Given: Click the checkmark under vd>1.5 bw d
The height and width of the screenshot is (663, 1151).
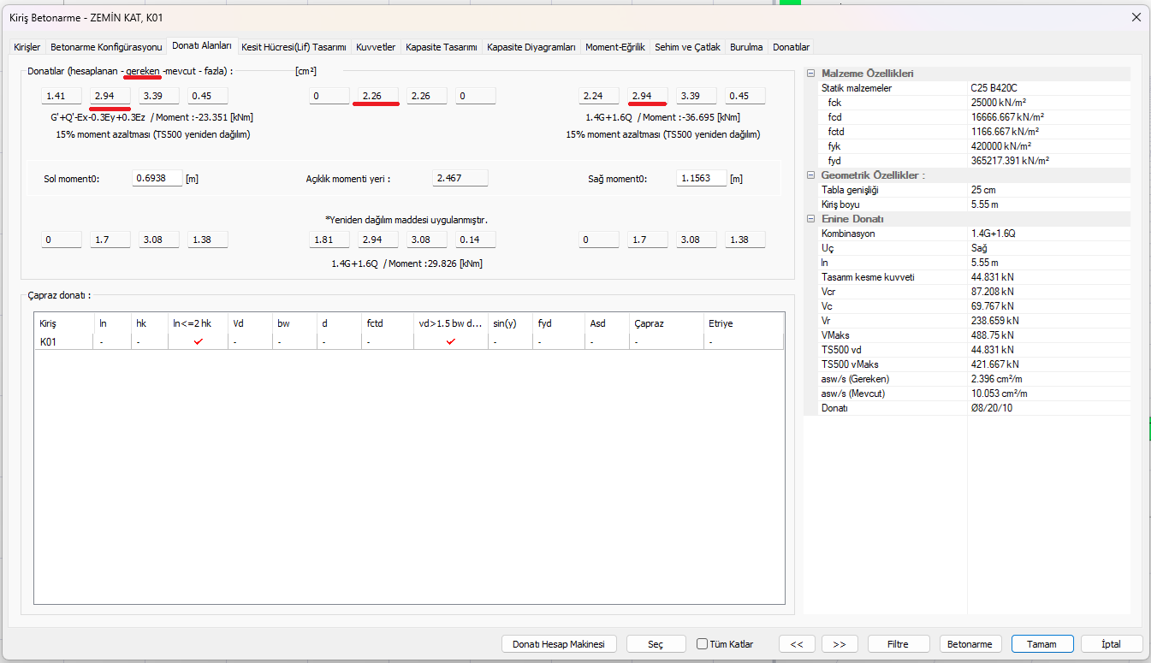Looking at the screenshot, I should [451, 341].
